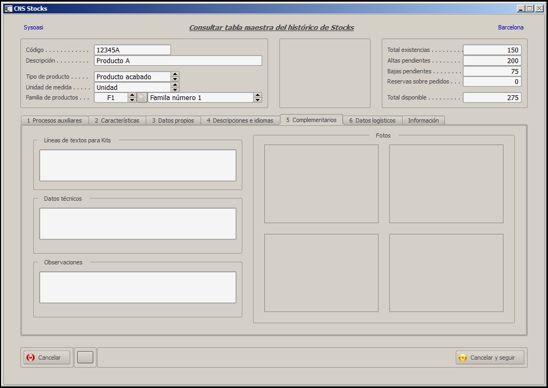Click the CNS Stocks window icon in title bar
This screenshot has height=388, width=548.
9,9
